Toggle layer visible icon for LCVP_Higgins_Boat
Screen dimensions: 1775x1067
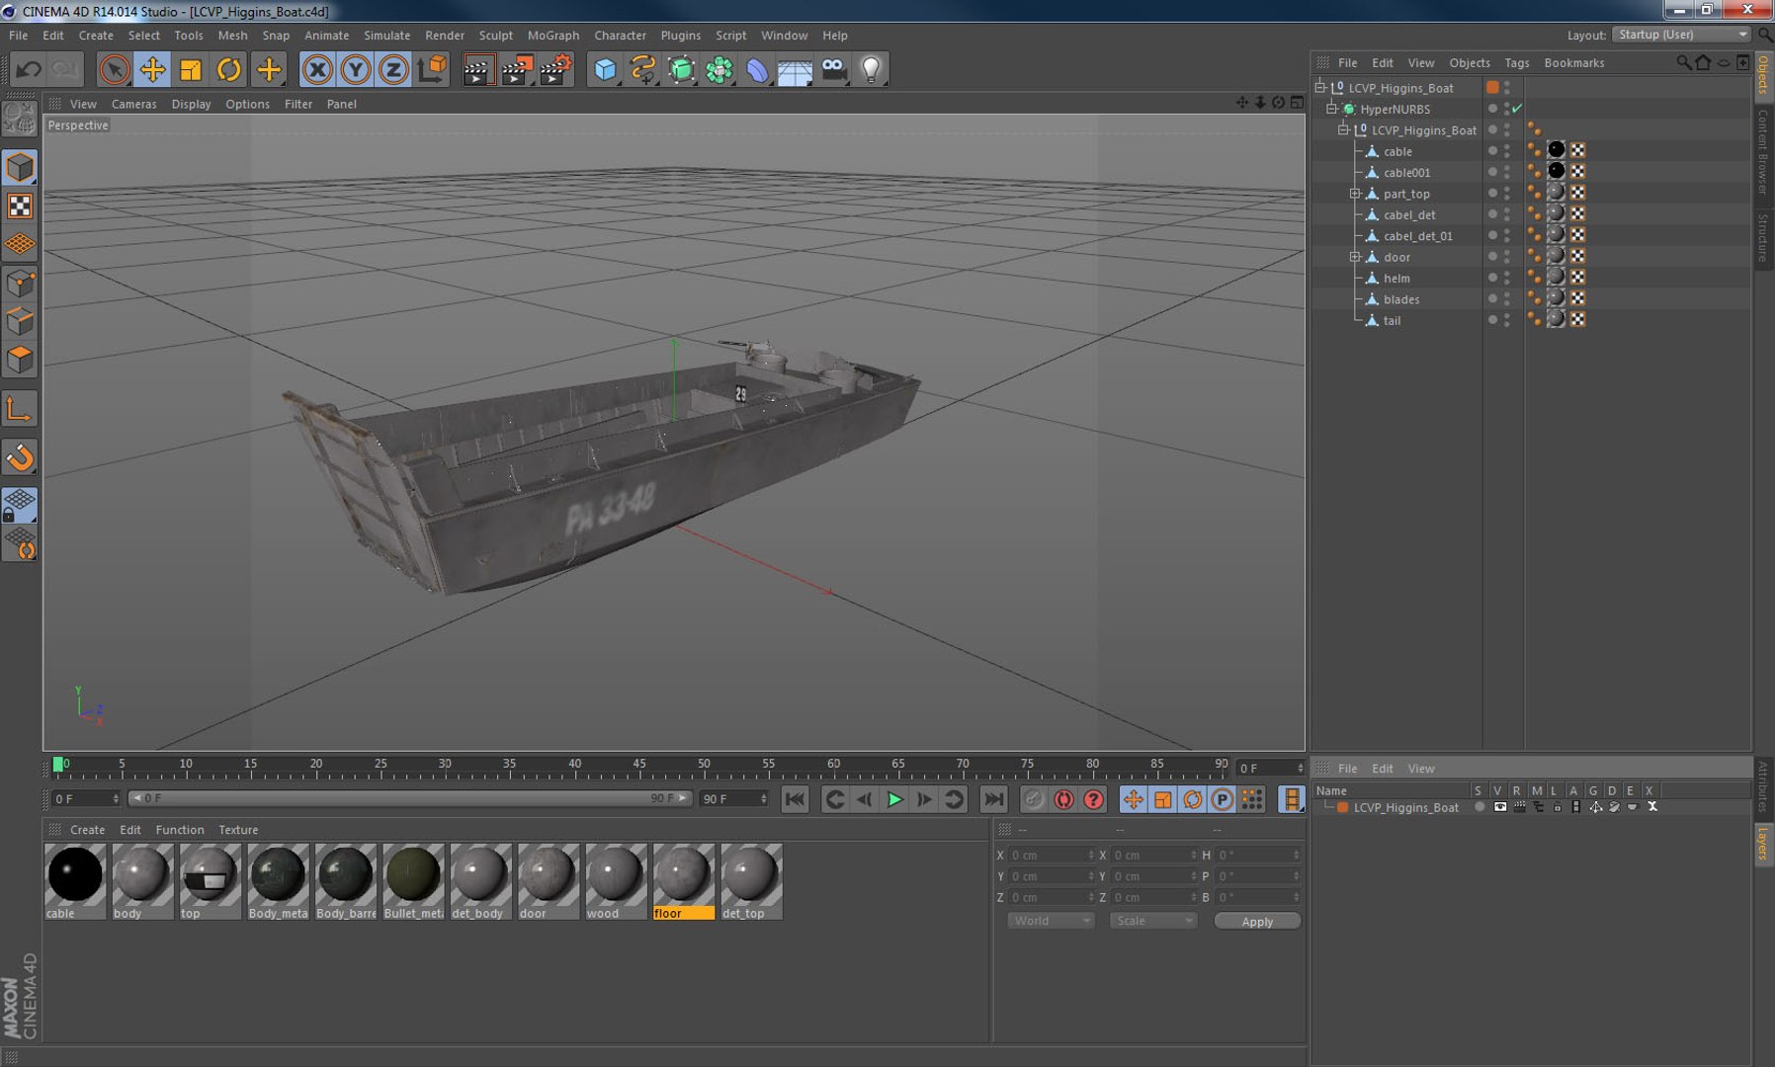tap(1500, 807)
